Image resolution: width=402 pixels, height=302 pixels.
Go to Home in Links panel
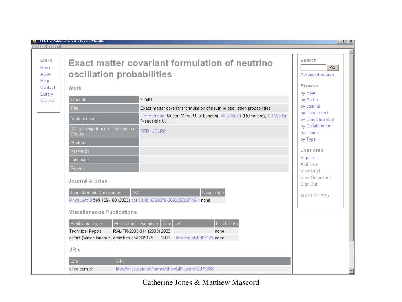click(x=46, y=68)
